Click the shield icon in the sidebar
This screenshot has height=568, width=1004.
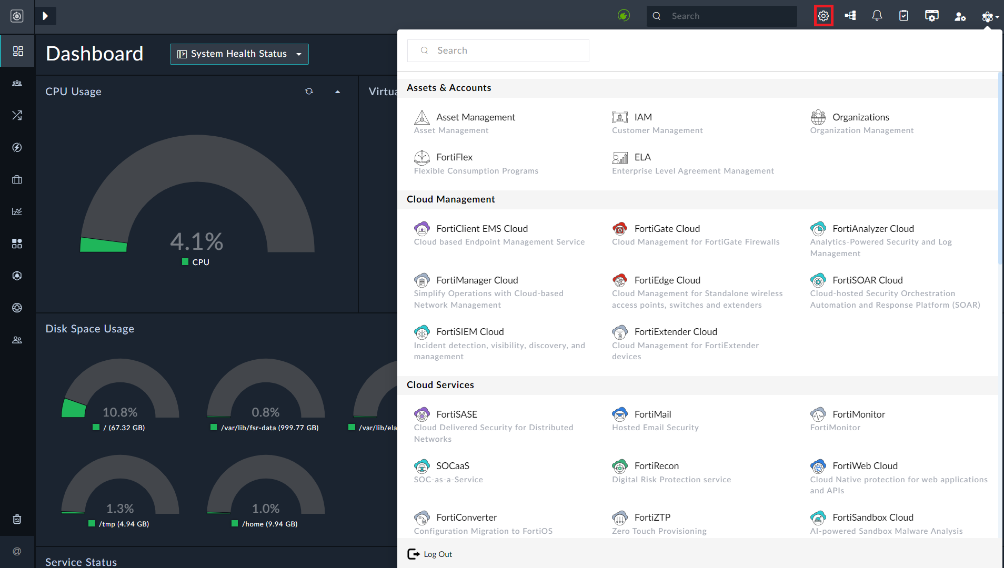point(17,275)
